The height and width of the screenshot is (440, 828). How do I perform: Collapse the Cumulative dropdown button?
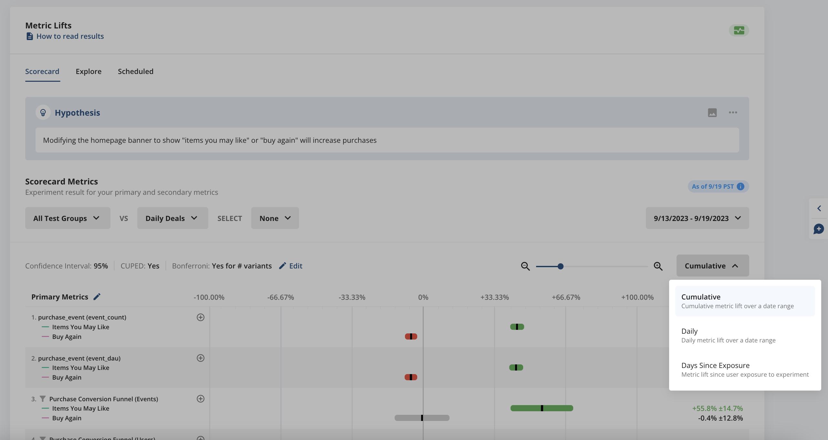(x=712, y=266)
